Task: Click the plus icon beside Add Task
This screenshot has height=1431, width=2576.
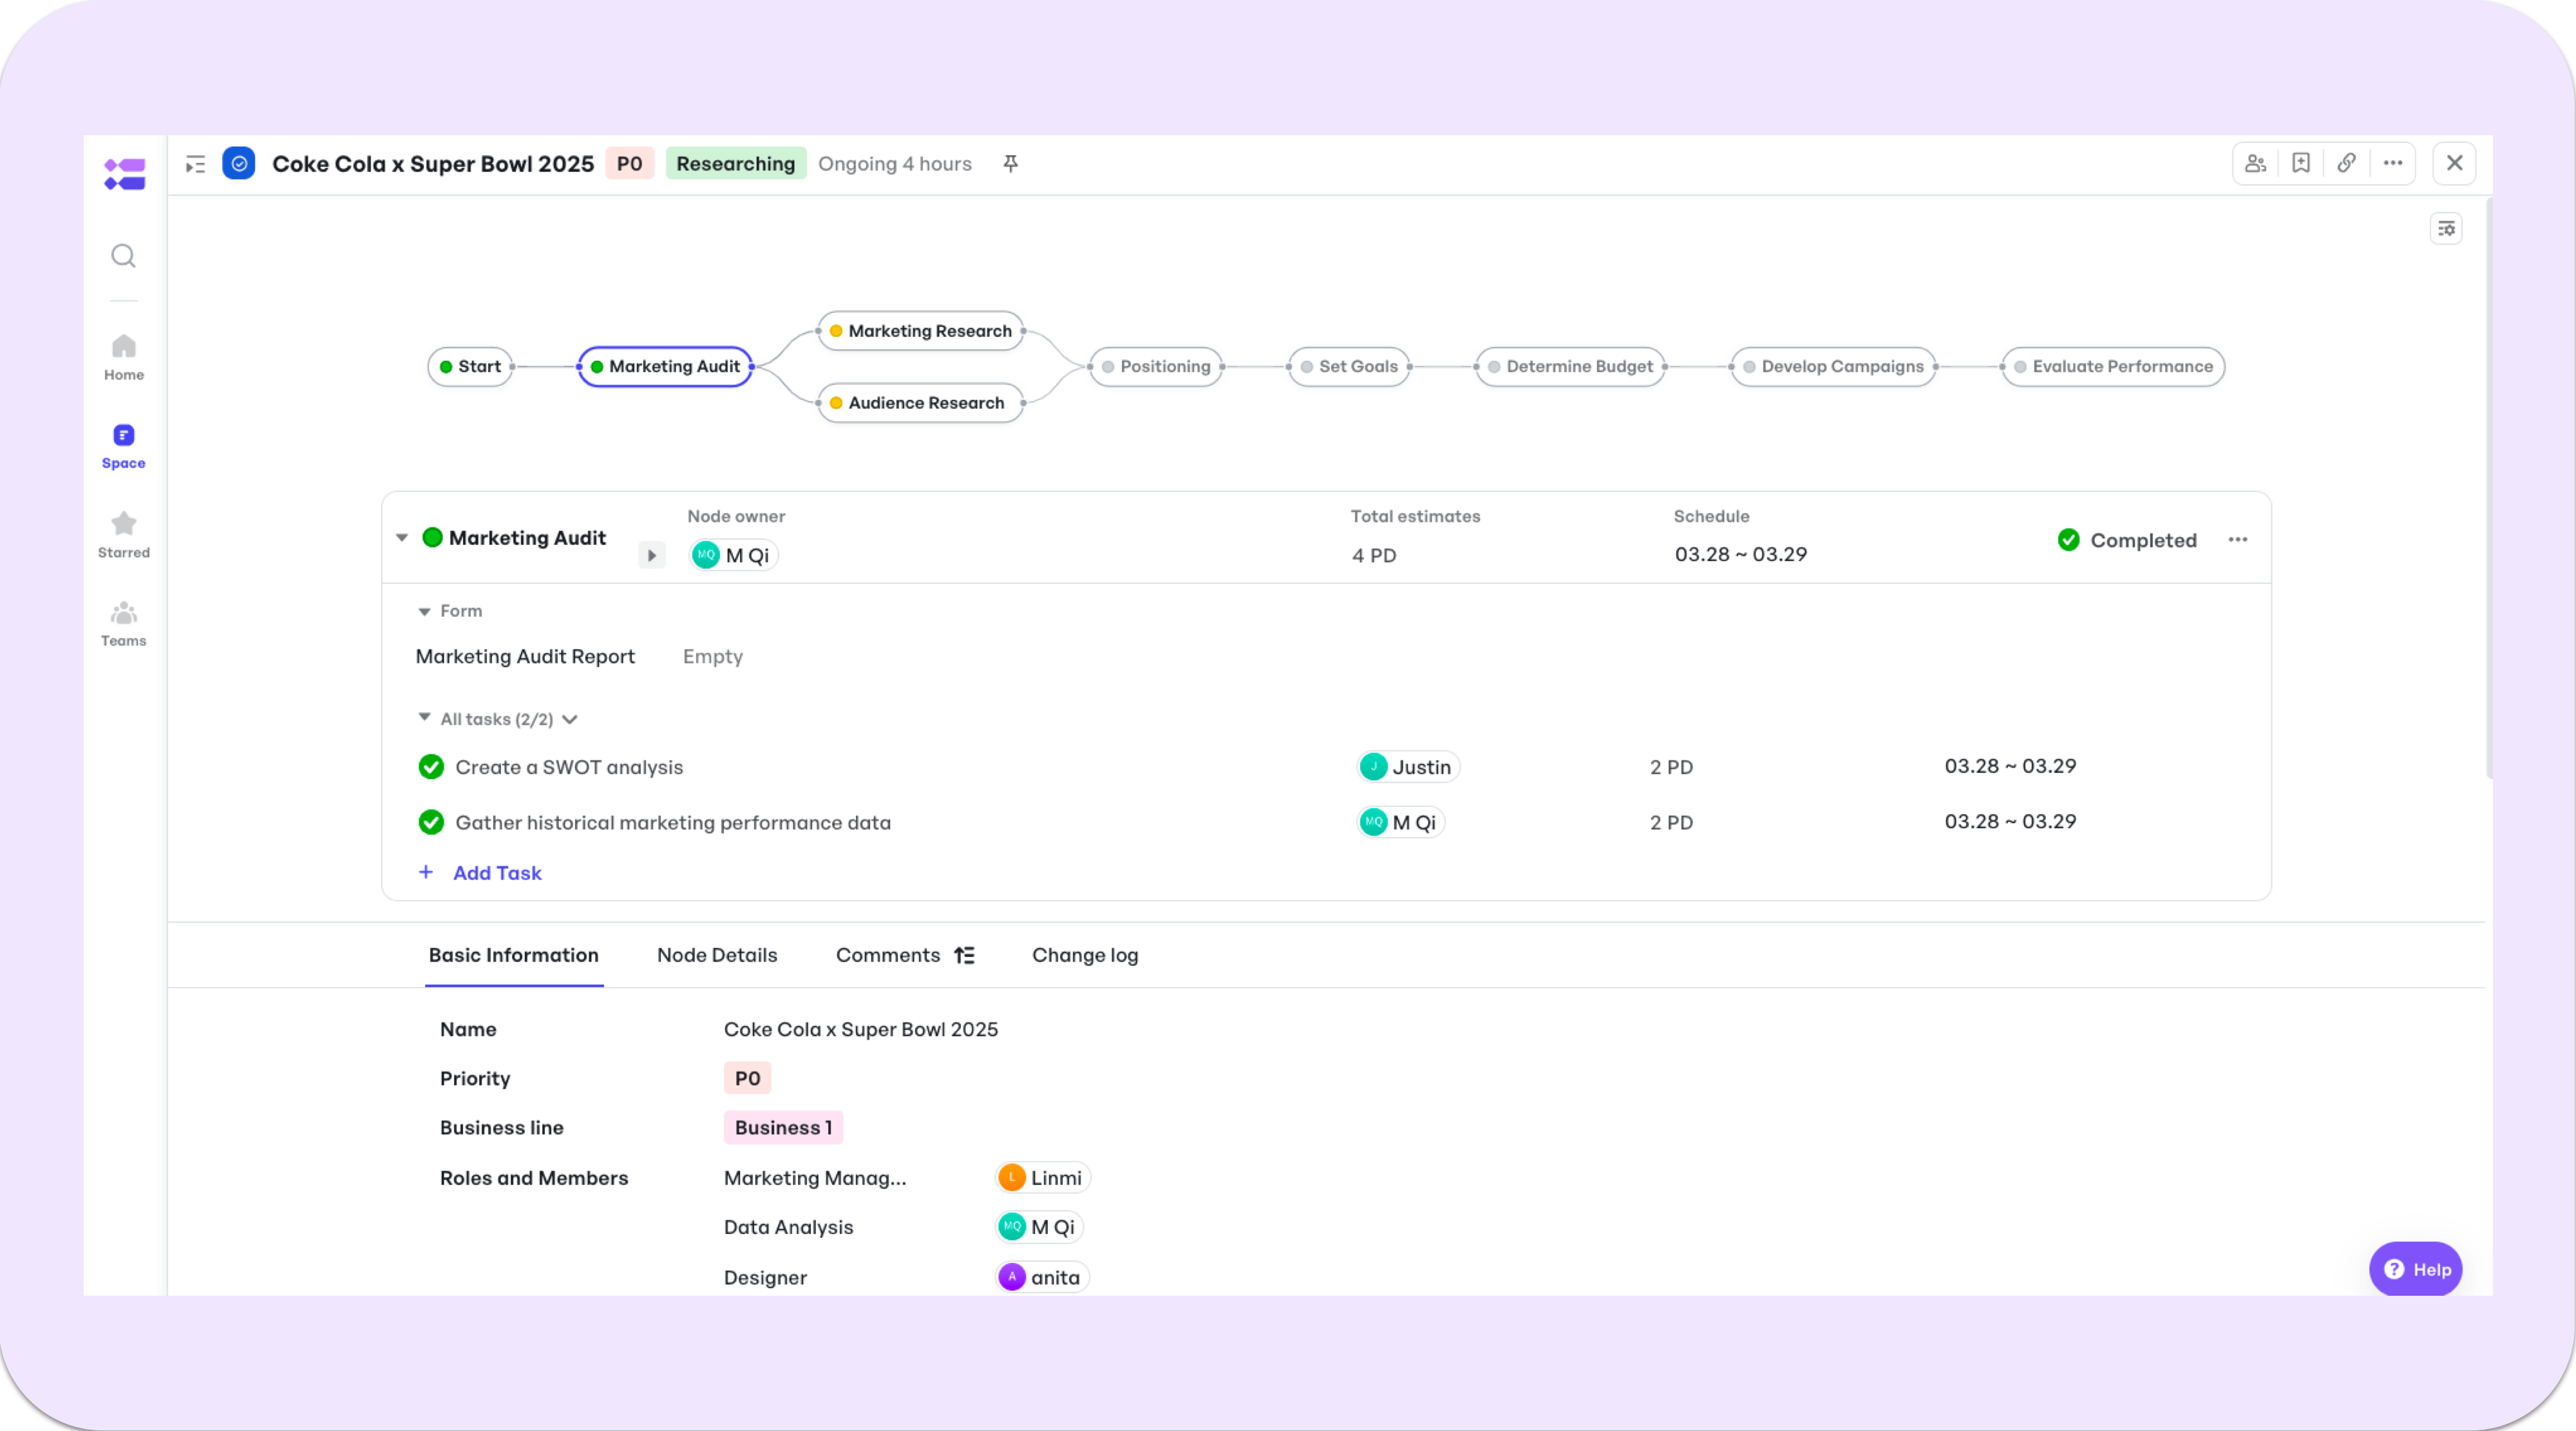Action: [426, 873]
